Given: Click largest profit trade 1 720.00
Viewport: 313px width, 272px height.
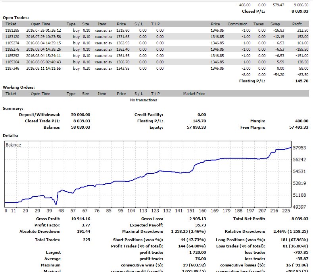Looking at the screenshot, I should [x=198, y=253].
